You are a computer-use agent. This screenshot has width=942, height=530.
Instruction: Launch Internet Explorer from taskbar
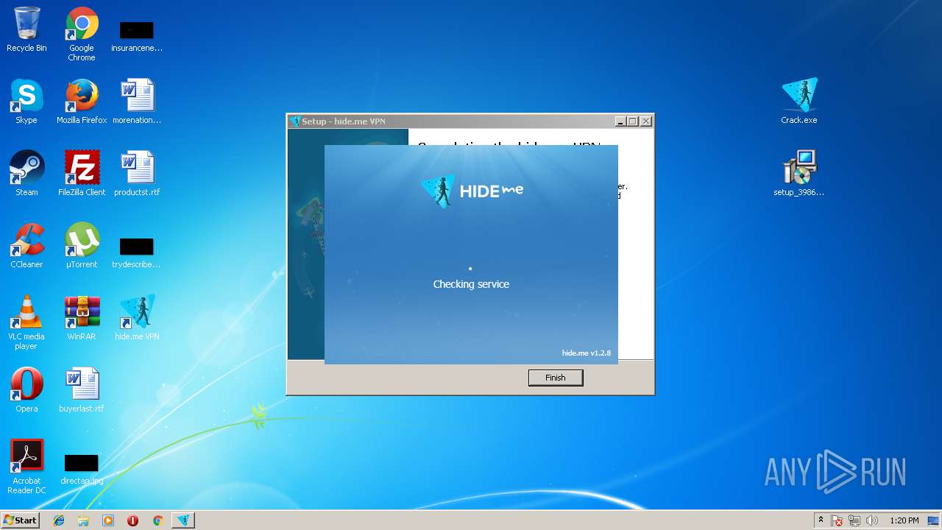[x=59, y=520]
